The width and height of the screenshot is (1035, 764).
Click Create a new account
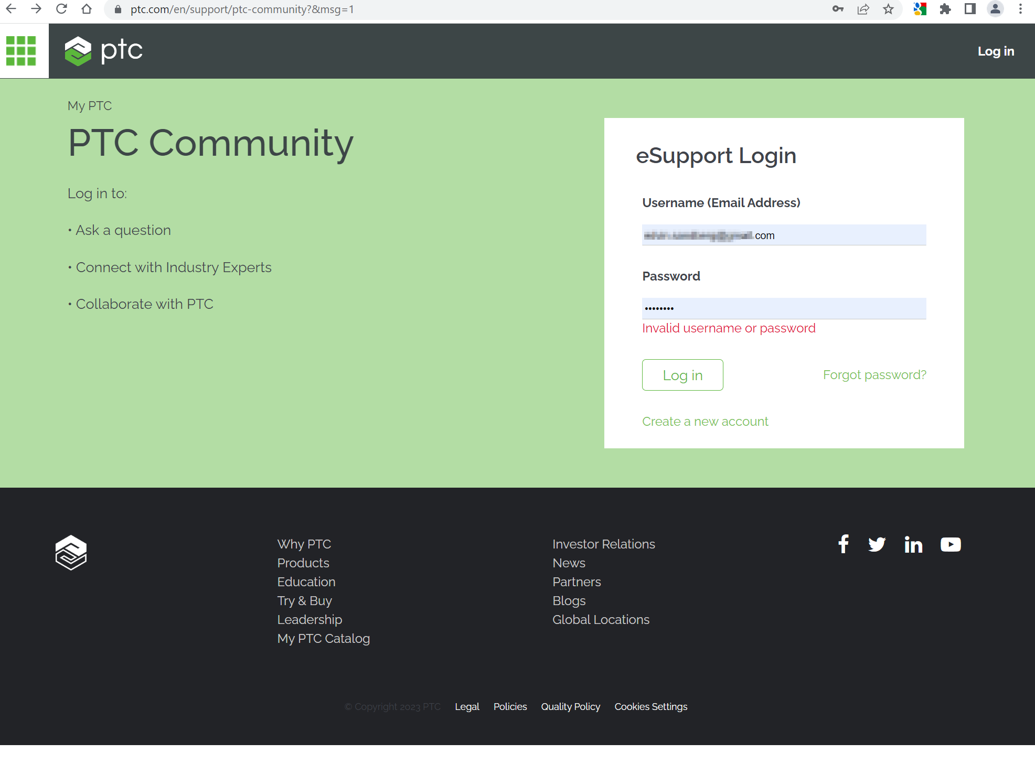point(705,421)
